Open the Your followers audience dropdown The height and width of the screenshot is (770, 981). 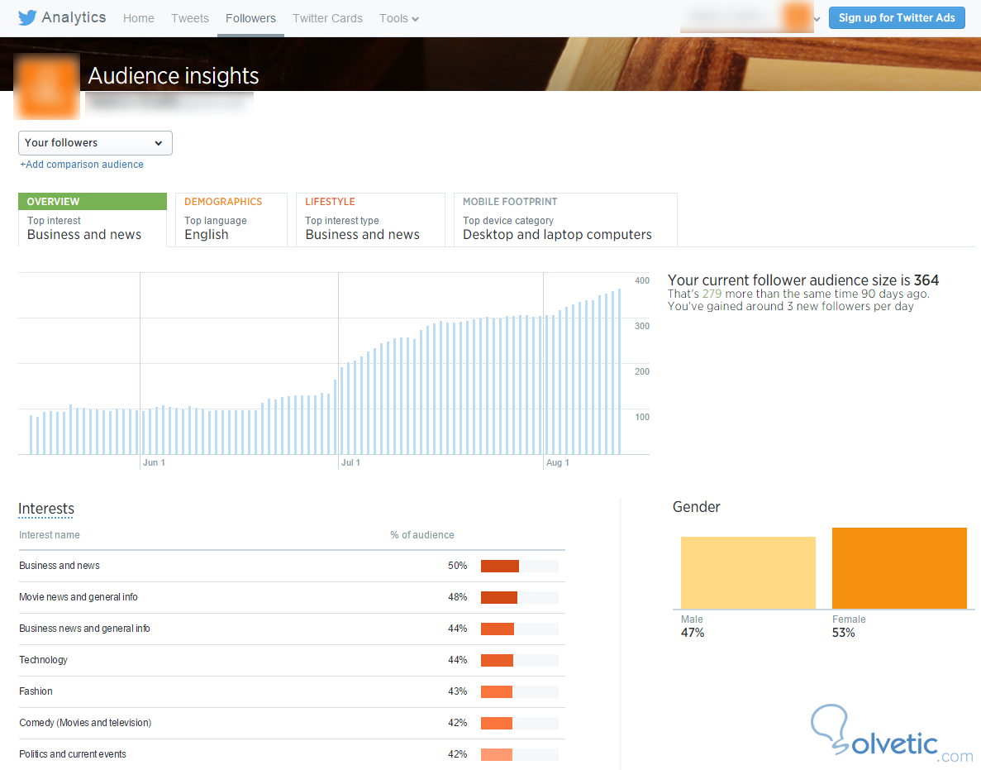[x=95, y=143]
